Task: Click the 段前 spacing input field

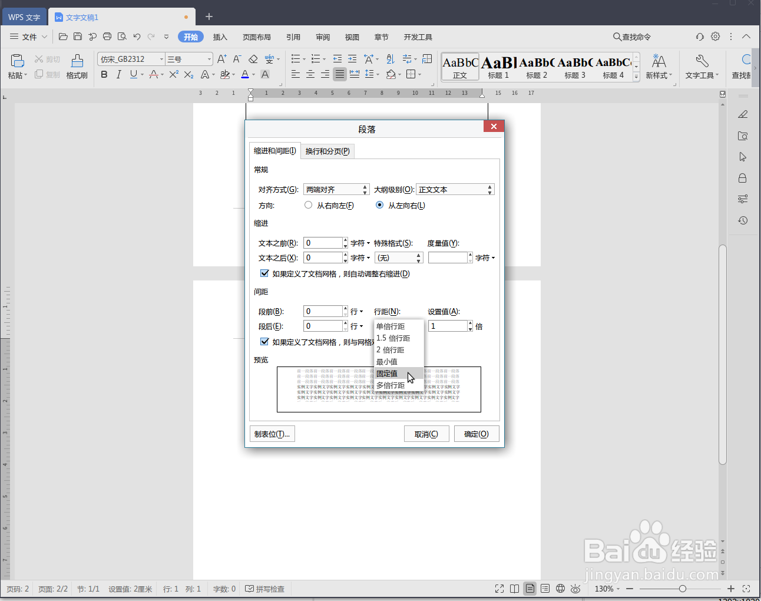Action: [323, 311]
